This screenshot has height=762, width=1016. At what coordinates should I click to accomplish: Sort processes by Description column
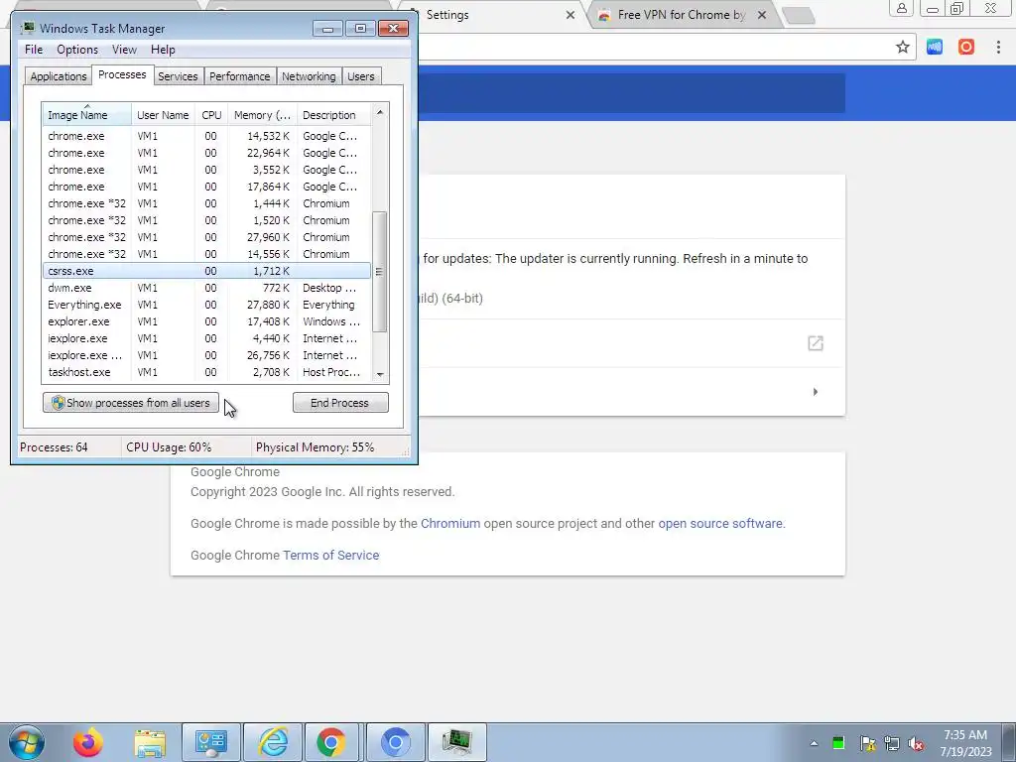333,115
